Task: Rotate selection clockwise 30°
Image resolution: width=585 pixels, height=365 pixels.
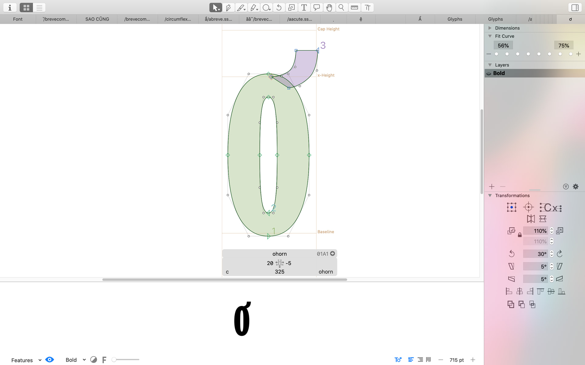Action: click(560, 254)
